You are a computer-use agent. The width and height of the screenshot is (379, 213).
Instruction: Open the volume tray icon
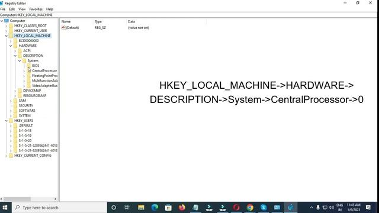point(332,208)
